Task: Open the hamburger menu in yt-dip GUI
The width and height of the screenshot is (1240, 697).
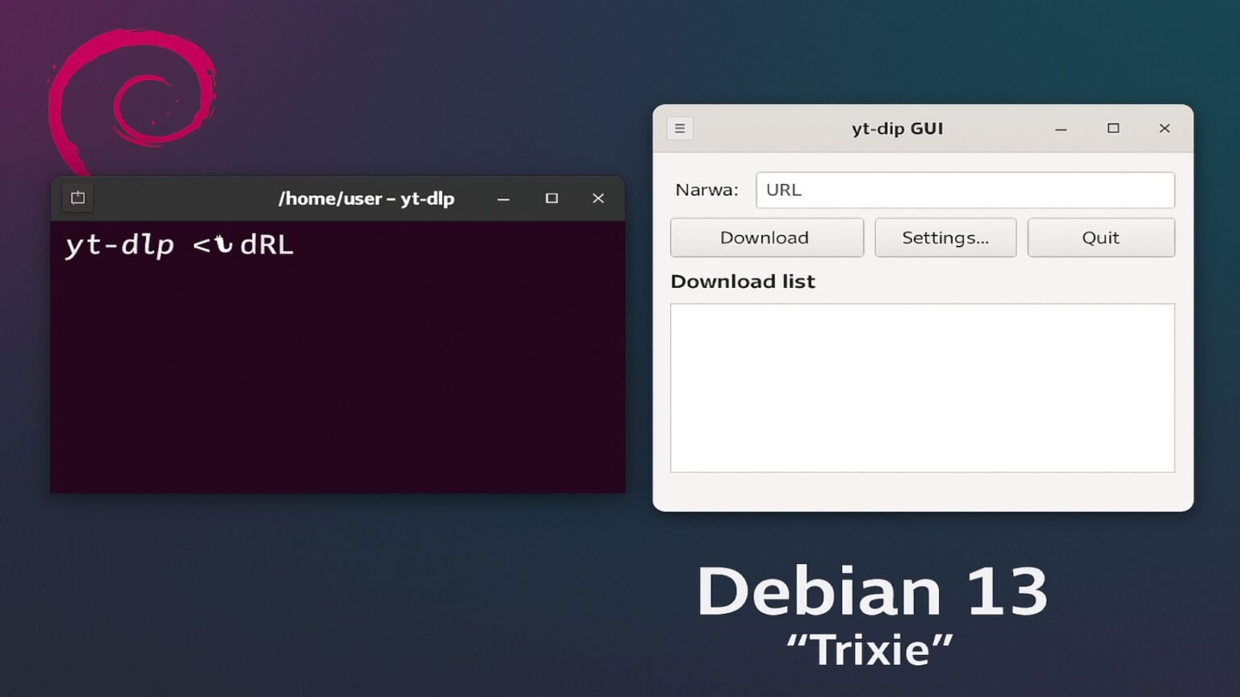Action: [x=680, y=128]
